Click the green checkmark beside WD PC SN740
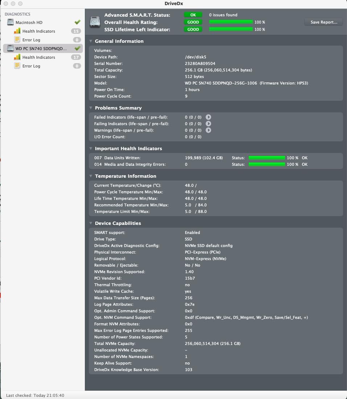The image size is (347, 399). tap(77, 48)
